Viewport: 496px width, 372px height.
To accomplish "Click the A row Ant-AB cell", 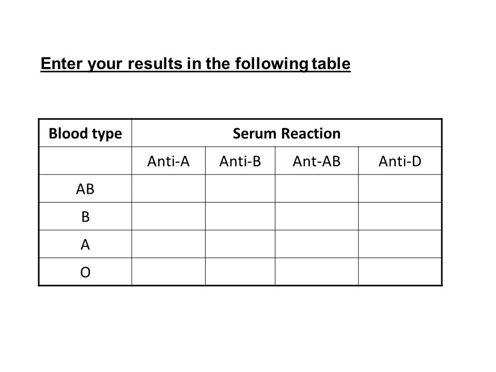I will click(x=317, y=244).
